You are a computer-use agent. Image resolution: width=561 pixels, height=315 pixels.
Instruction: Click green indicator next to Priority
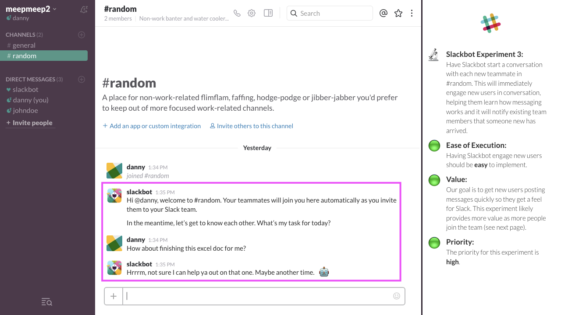pyautogui.click(x=434, y=242)
